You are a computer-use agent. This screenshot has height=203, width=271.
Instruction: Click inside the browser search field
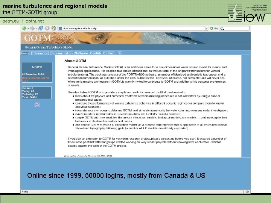(236, 29)
